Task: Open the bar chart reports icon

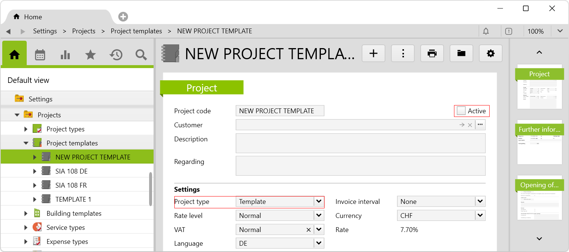Action: point(65,55)
